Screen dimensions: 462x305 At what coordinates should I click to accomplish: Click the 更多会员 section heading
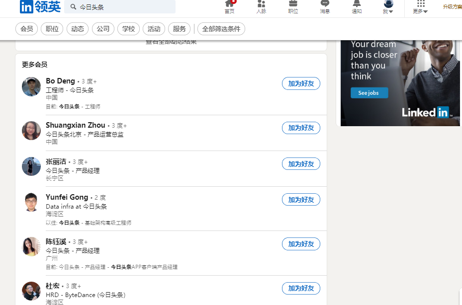tap(34, 65)
